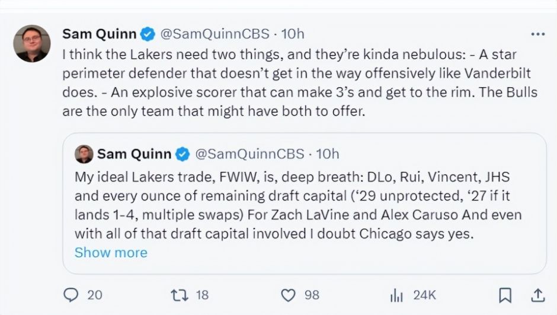Share the tweet using upload arrow icon
Image resolution: width=557 pixels, height=315 pixels.
point(538,295)
